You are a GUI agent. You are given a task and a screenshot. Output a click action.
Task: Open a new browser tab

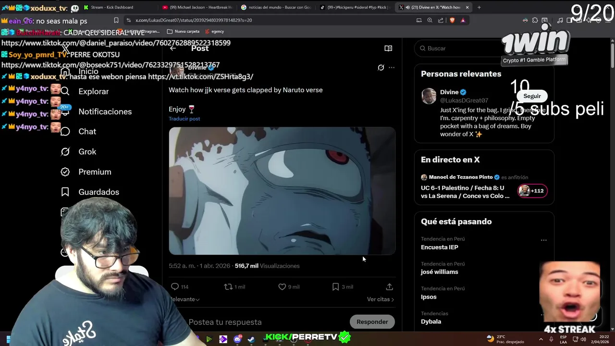(479, 7)
